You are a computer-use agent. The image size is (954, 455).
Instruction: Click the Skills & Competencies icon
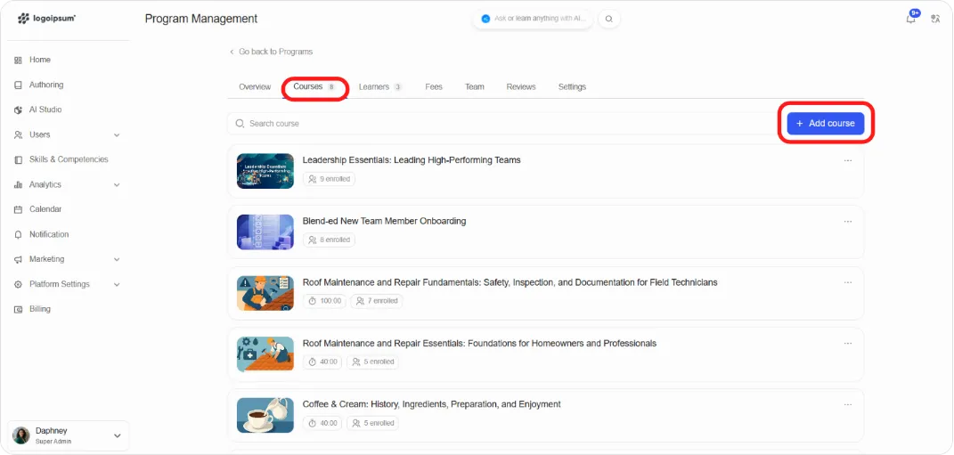18,160
